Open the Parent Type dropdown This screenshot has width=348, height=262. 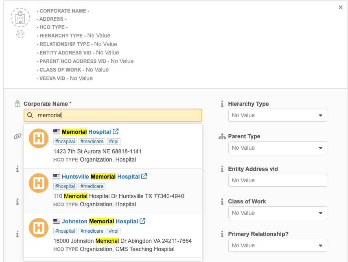278,148
